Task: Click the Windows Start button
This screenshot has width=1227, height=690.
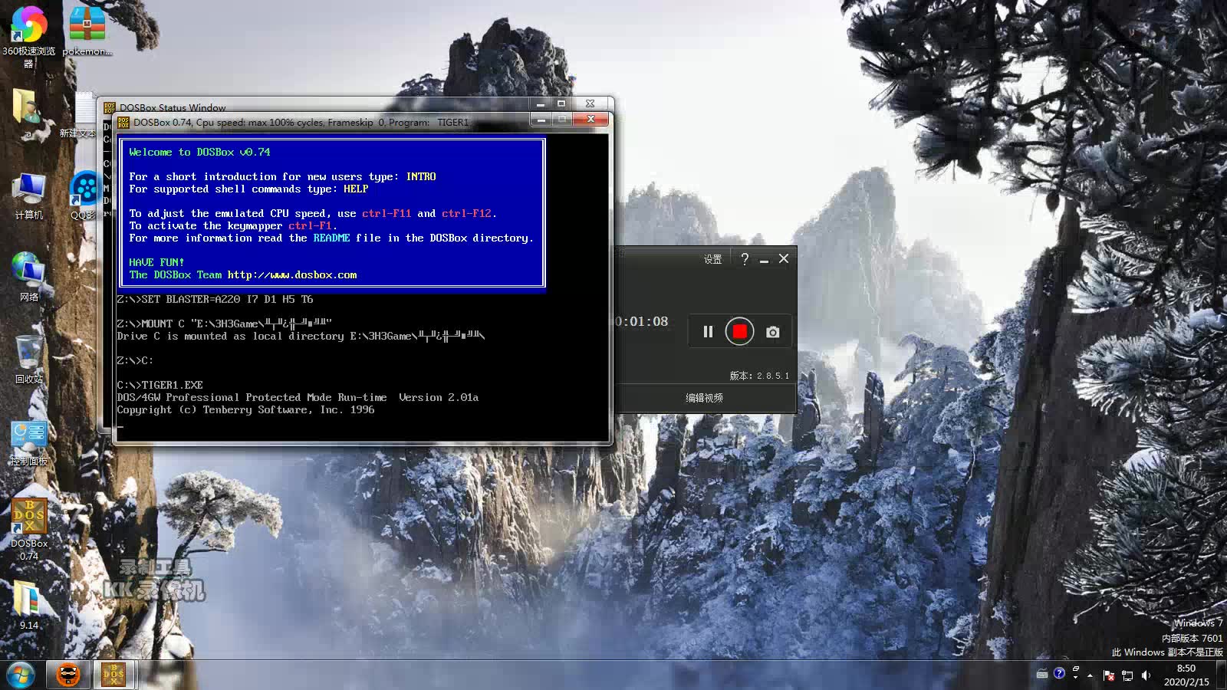Action: pos(21,675)
